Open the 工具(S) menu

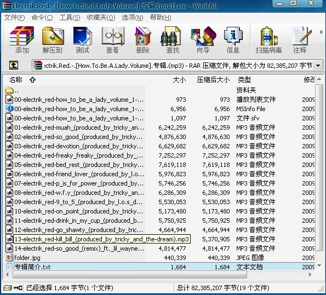point(70,18)
